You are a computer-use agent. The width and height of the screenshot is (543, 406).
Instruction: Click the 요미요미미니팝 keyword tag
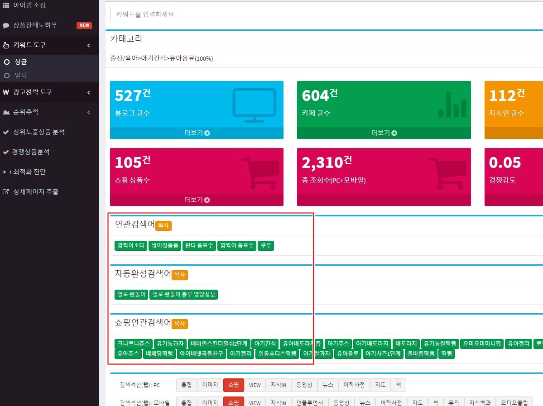(x=482, y=344)
